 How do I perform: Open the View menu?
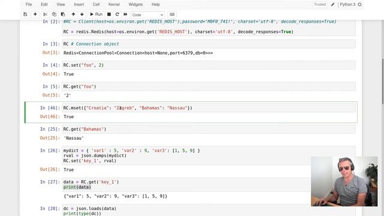61,4
